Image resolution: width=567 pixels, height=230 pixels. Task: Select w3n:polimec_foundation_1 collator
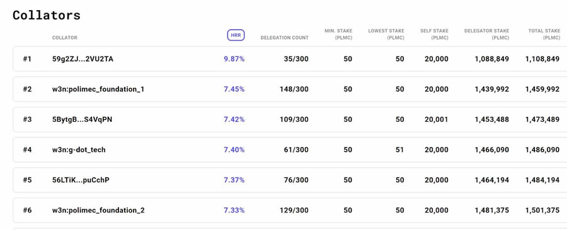coord(98,89)
